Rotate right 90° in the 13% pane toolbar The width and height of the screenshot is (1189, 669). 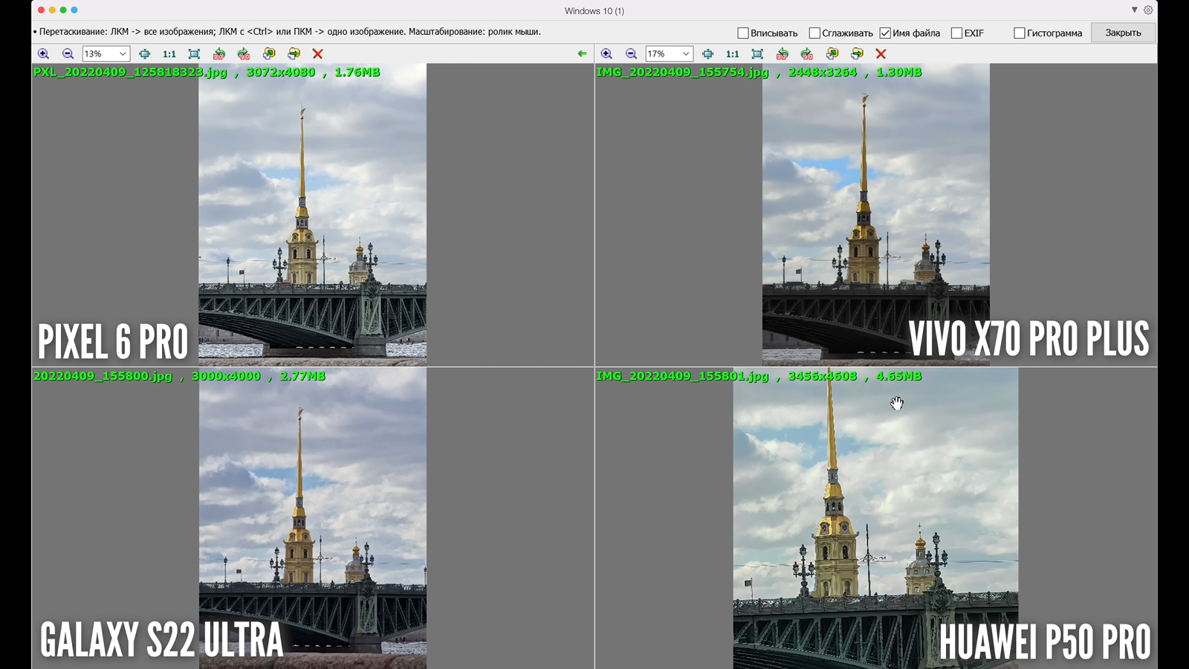[243, 54]
